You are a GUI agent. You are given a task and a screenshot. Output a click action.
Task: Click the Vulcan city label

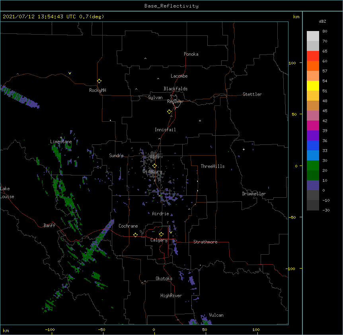click(216, 315)
